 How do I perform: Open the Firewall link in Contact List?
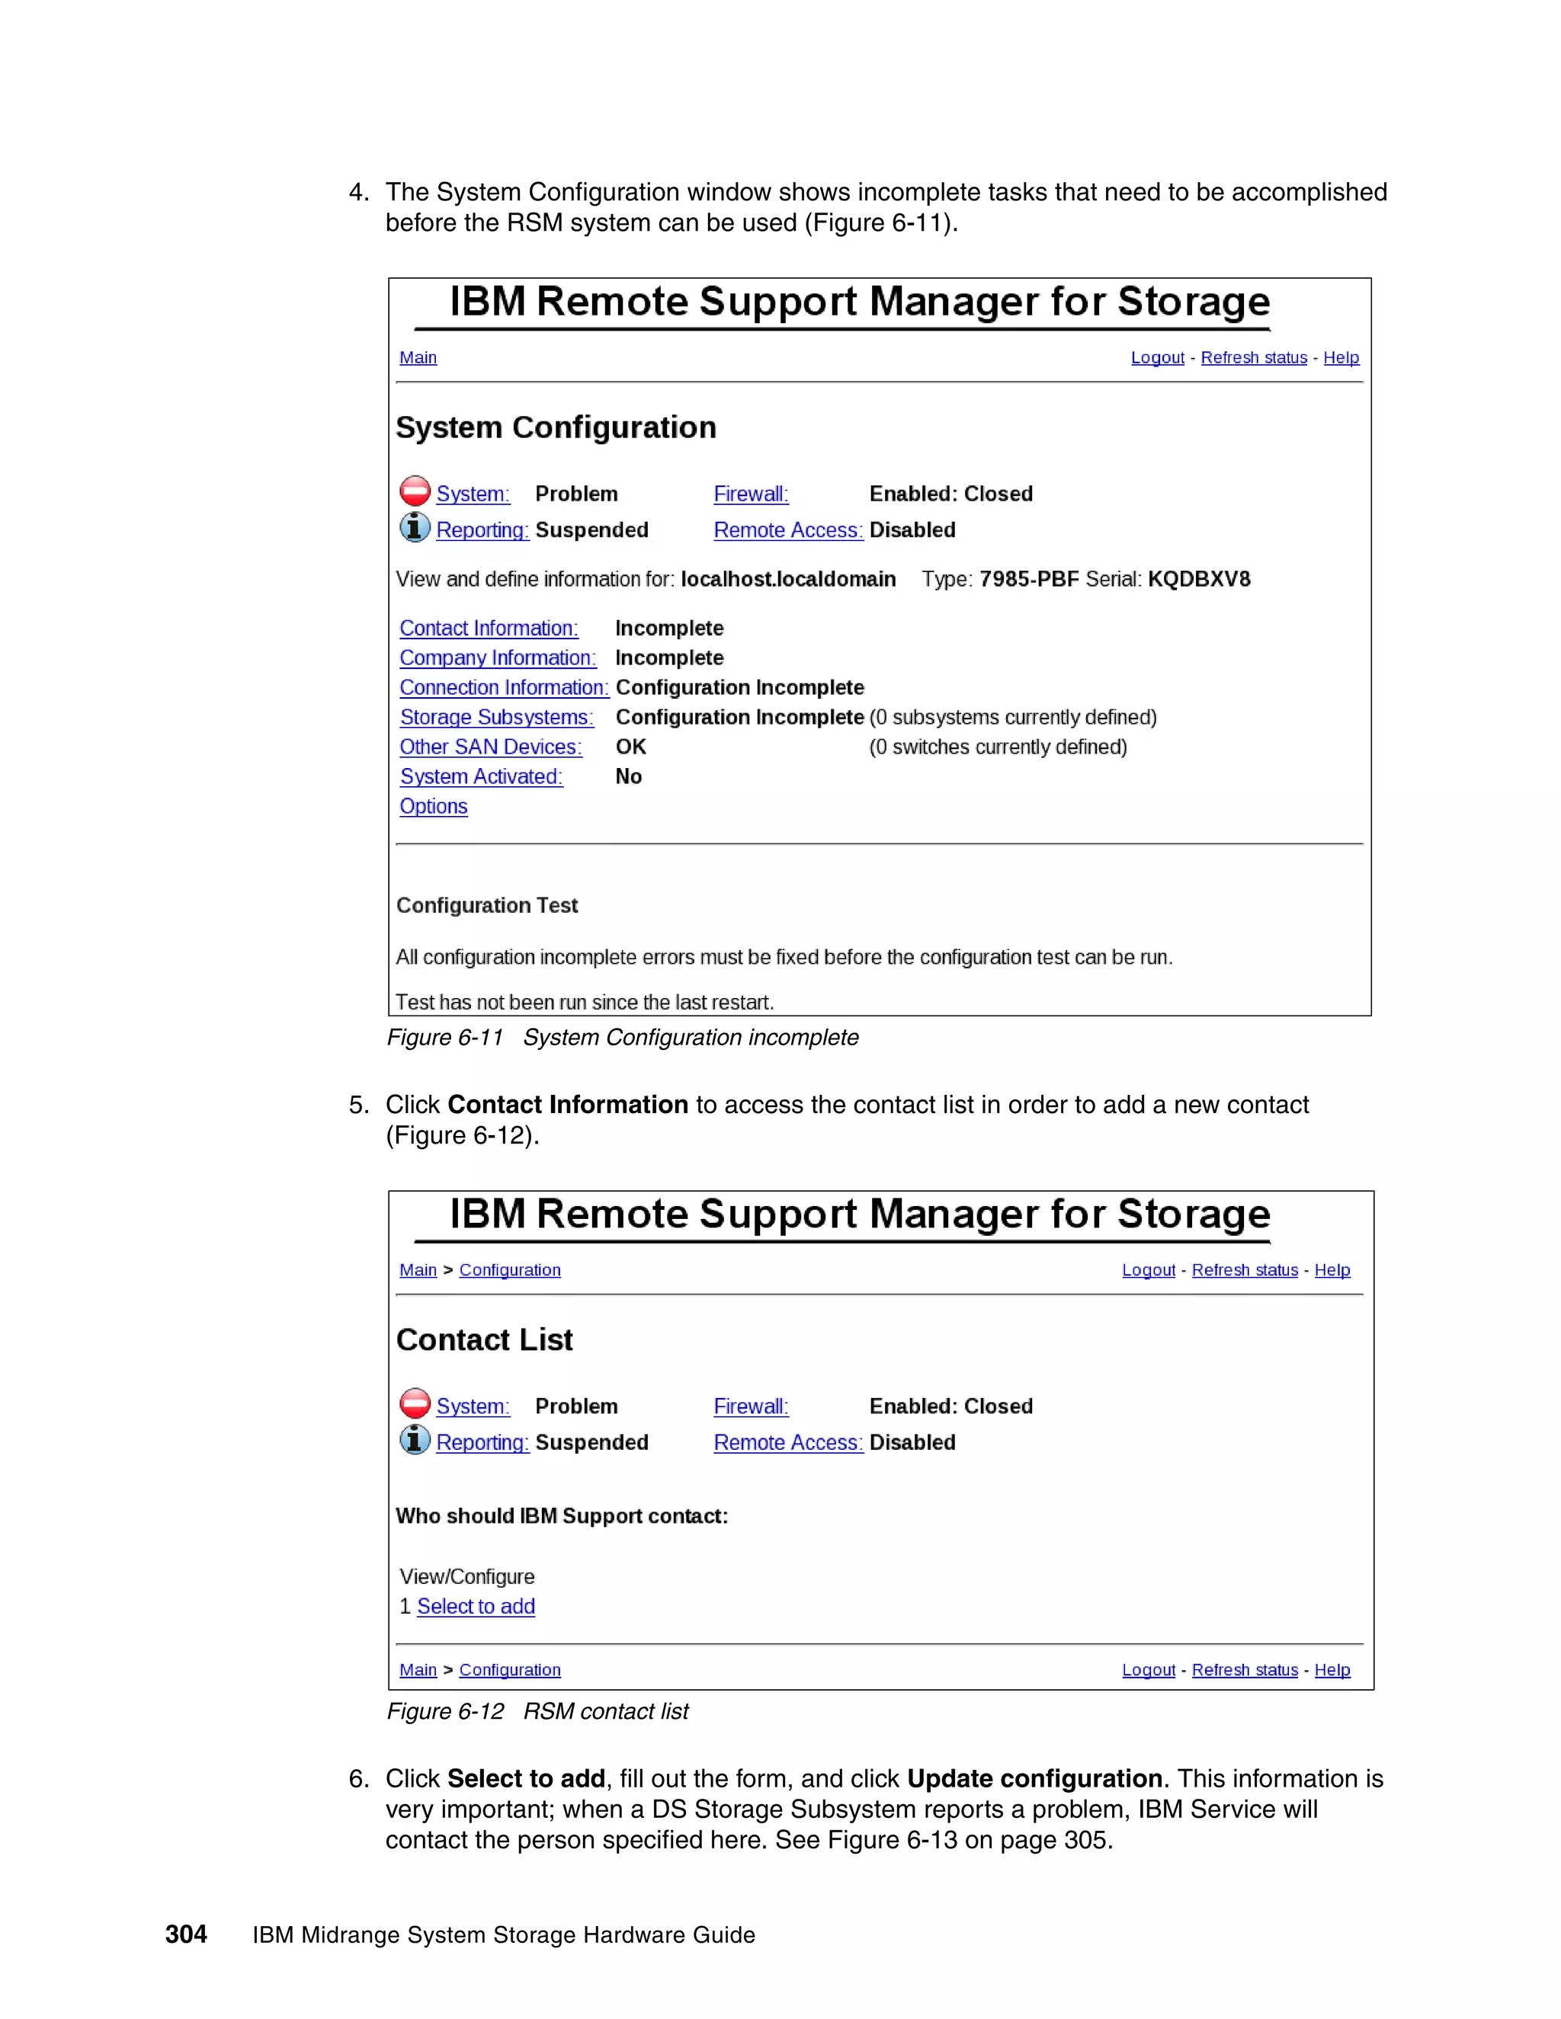tap(751, 1406)
